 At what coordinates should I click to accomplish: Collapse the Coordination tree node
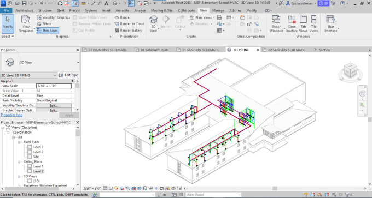8,133
